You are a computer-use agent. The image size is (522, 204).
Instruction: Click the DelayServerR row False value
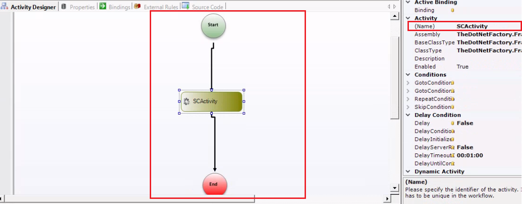(465, 147)
